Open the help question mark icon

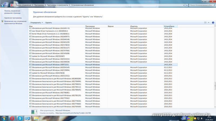(213, 23)
